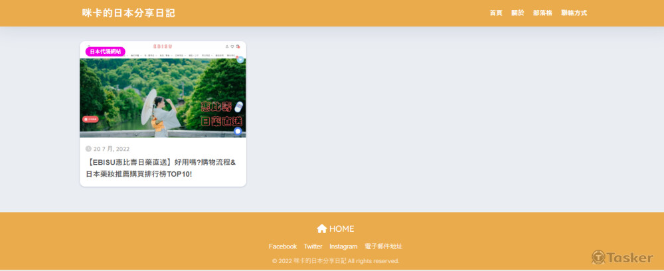
Task: Click the Tasker logo watermark icon
Action: [598, 257]
